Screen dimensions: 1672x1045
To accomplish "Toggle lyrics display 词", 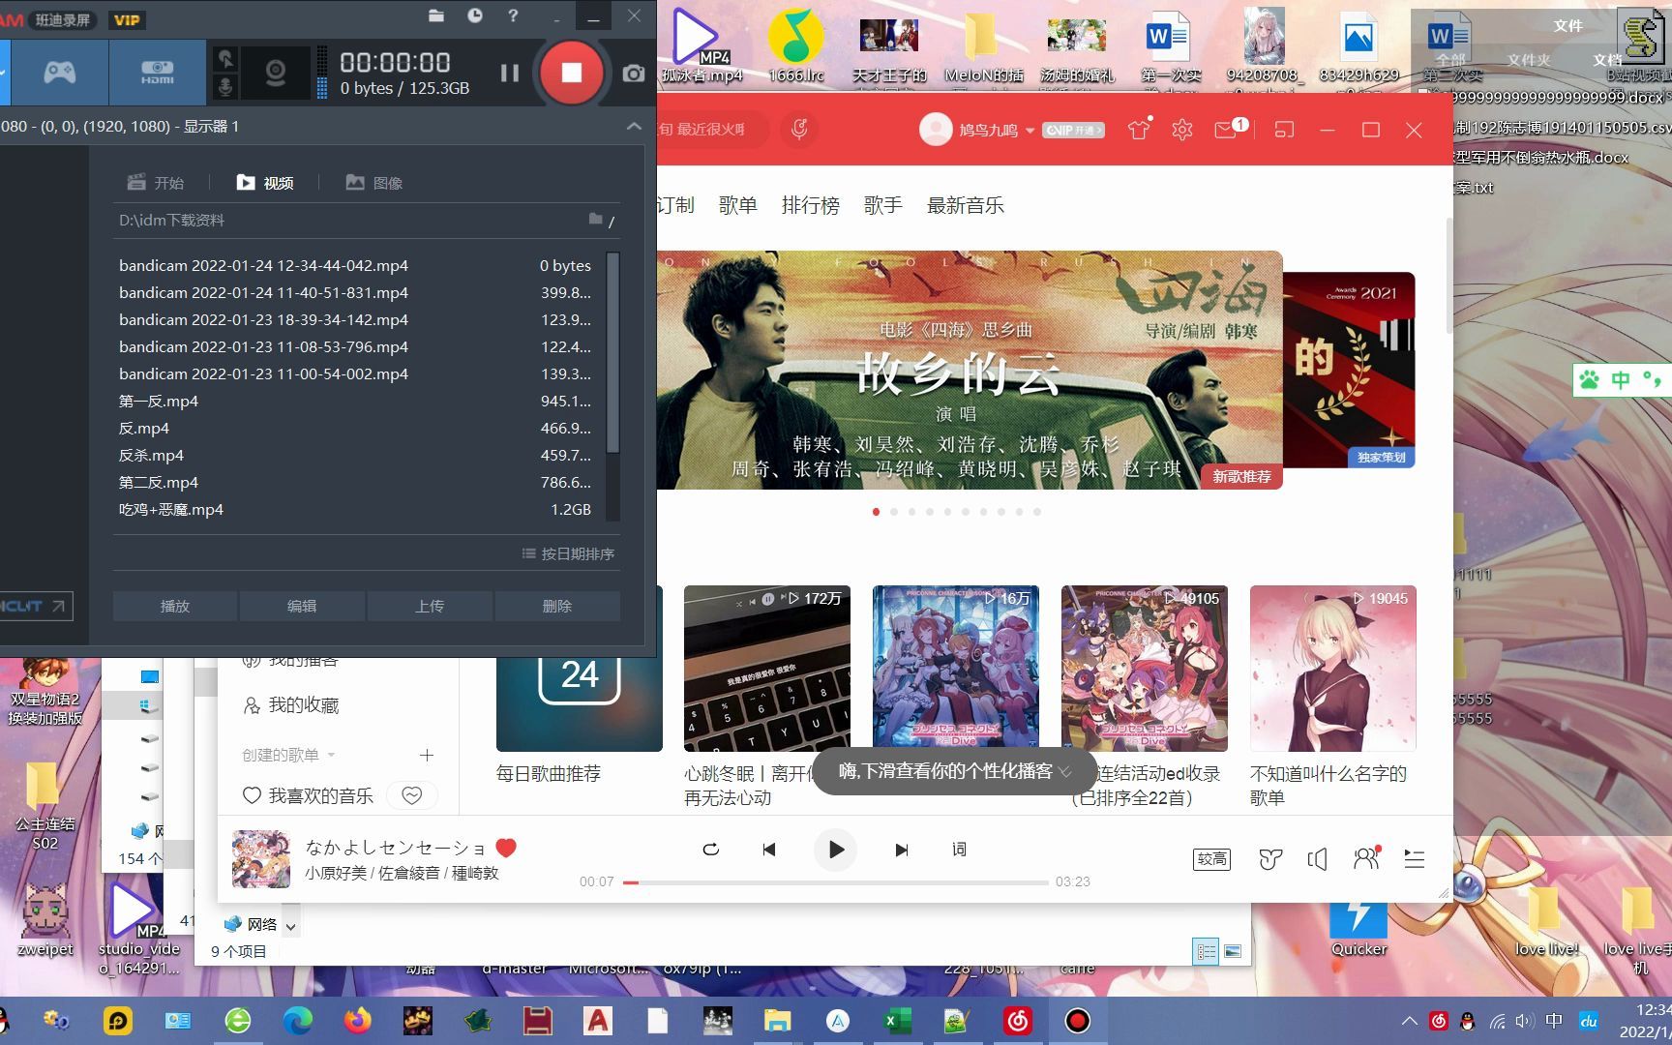I will tap(959, 849).
